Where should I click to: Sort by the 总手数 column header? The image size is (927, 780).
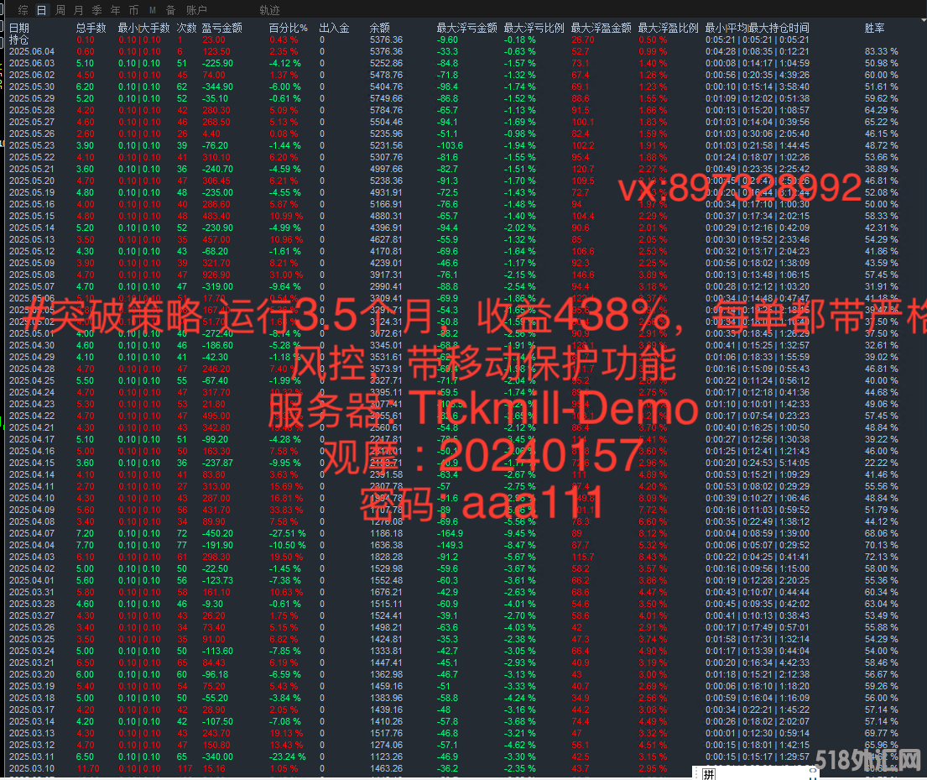point(91,28)
